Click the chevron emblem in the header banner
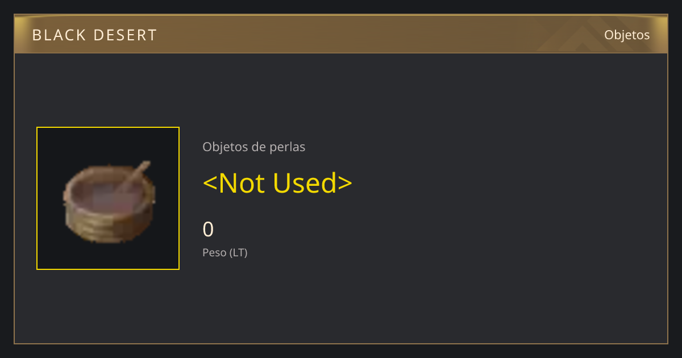This screenshot has width=682, height=358. (x=585, y=35)
